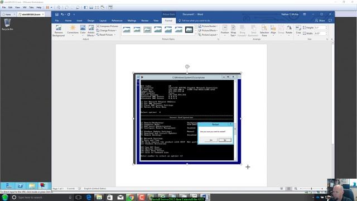
Task: Open Mail app from taskbar
Action: (120, 197)
